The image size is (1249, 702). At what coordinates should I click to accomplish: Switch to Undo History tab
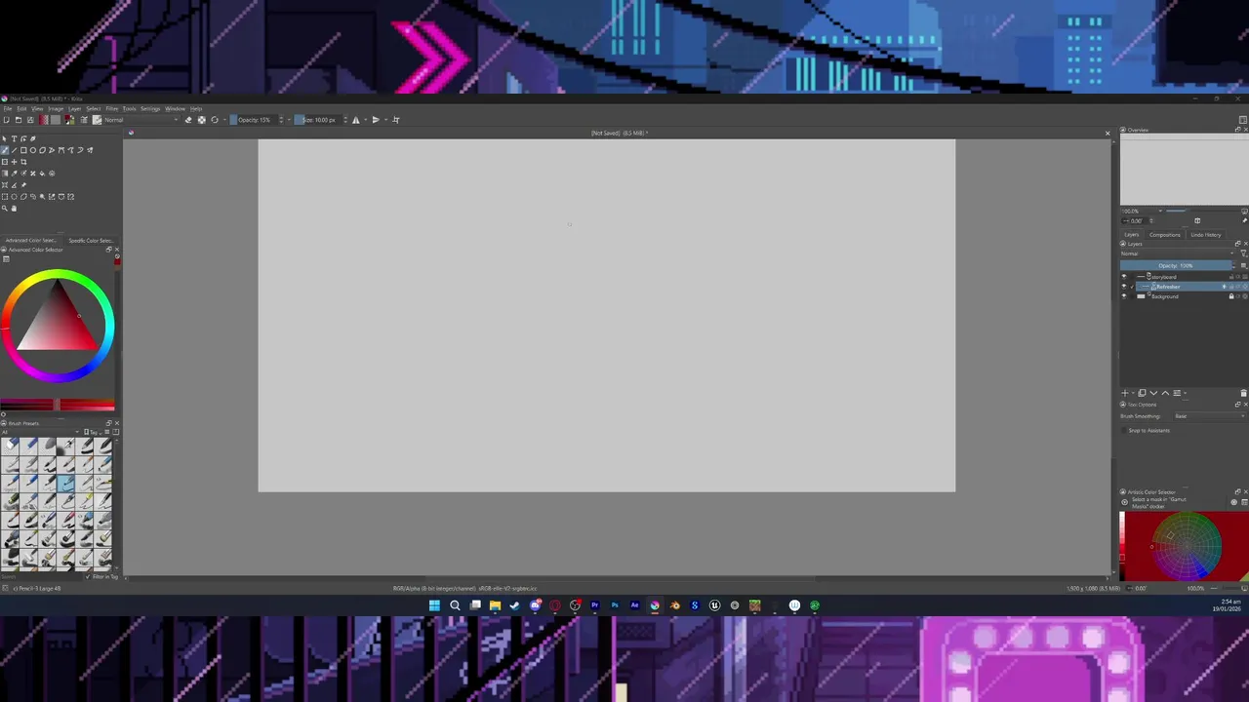[x=1205, y=235]
